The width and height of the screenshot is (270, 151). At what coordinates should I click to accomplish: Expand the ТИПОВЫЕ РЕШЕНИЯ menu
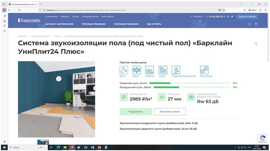tap(127, 24)
